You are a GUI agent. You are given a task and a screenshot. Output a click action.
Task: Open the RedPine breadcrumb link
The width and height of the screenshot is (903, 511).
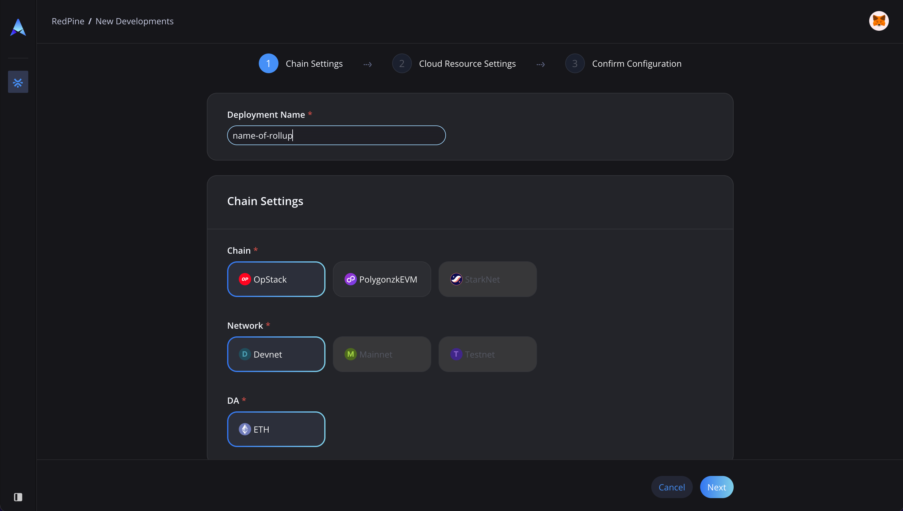coord(68,21)
